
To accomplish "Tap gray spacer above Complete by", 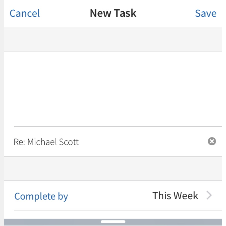I will click(113, 168).
